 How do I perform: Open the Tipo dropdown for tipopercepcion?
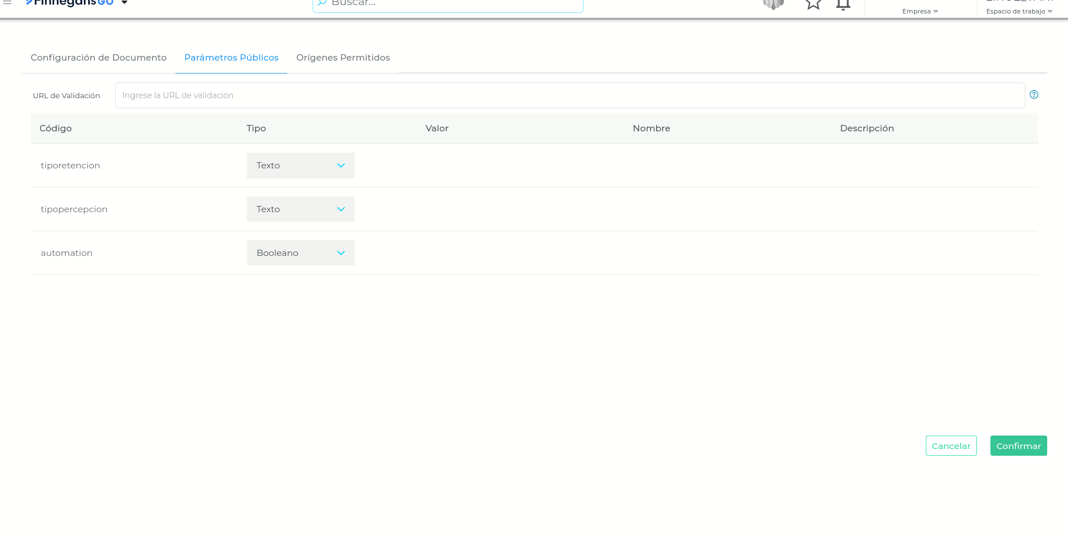tap(301, 209)
